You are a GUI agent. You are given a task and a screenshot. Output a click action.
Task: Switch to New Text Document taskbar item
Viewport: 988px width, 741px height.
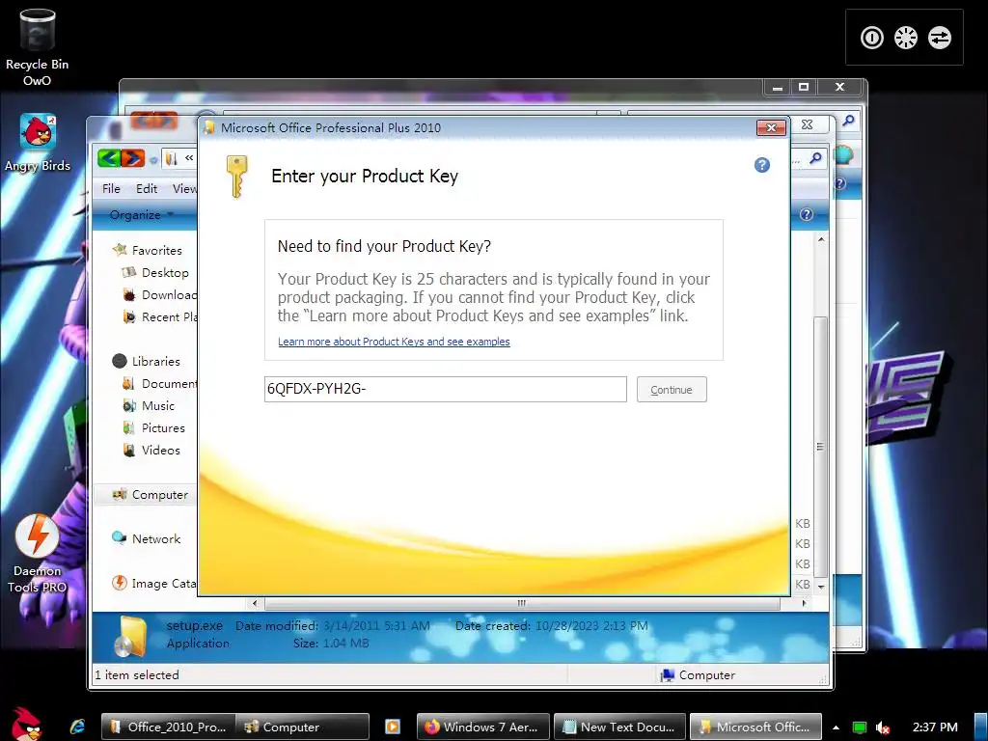pos(620,727)
